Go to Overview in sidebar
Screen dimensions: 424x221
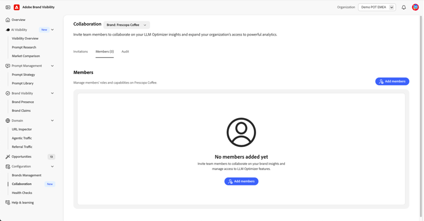click(19, 20)
